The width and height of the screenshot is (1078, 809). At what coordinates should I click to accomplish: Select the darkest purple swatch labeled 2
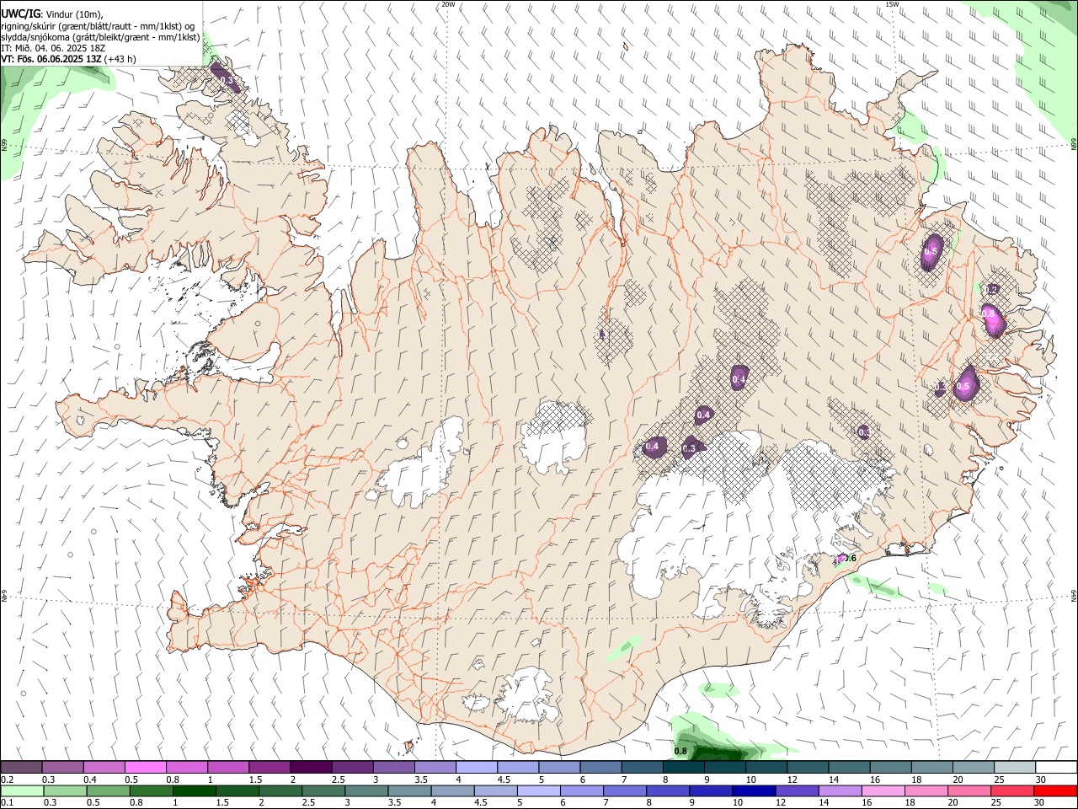coord(311,767)
